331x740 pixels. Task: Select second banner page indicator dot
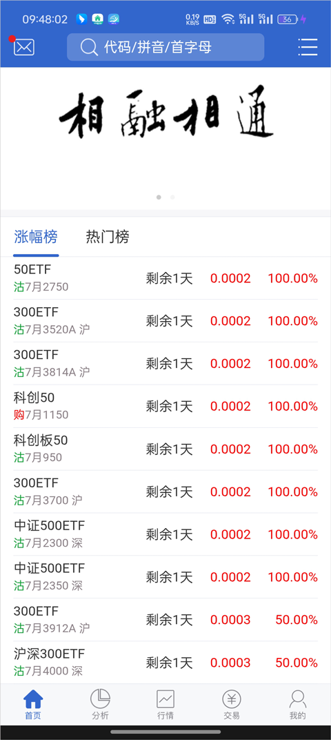point(172,197)
